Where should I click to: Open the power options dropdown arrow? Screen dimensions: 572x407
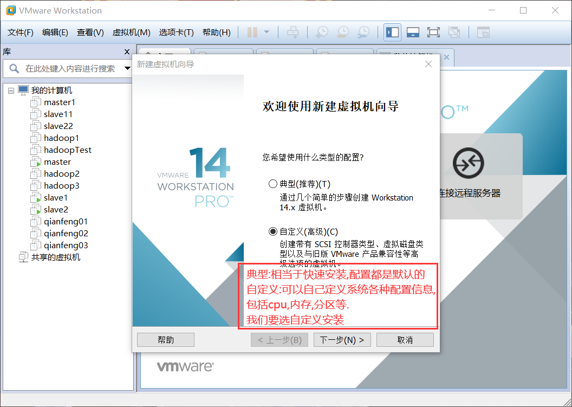click(x=266, y=32)
